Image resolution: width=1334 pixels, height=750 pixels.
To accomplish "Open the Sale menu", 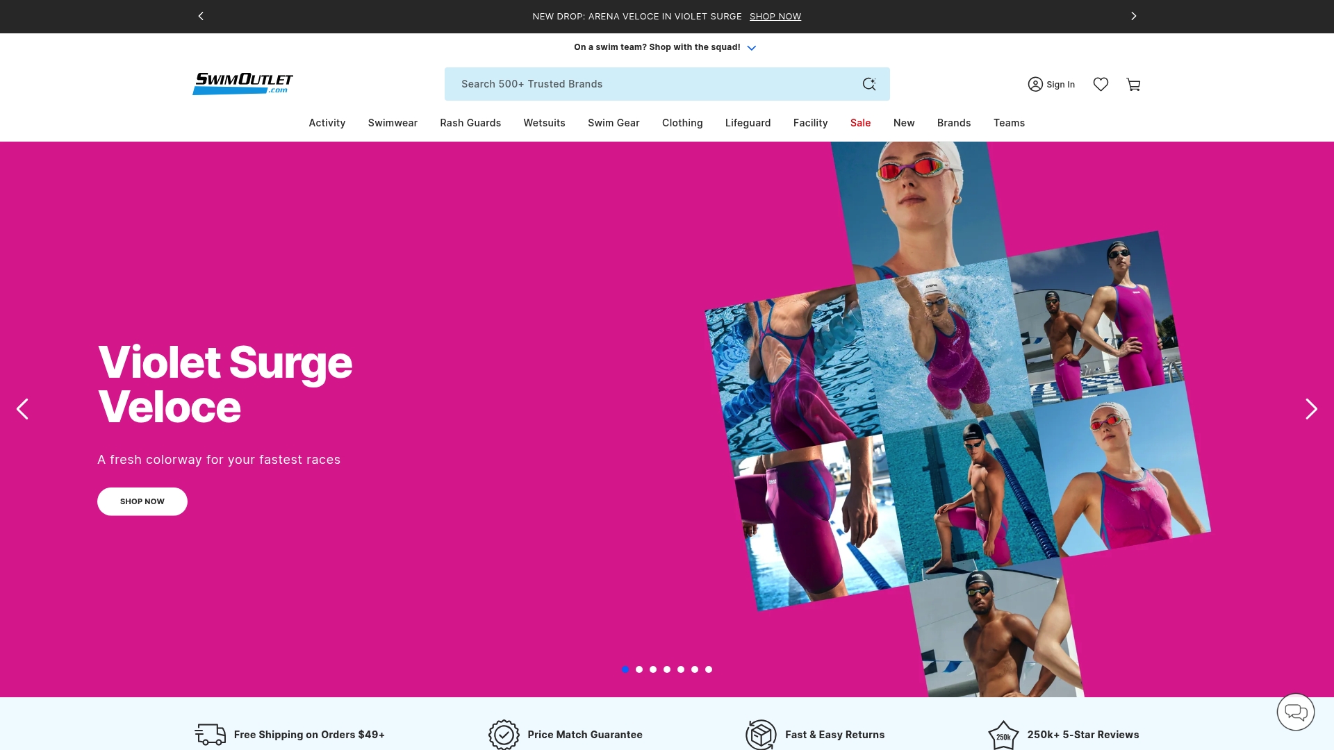I will [860, 123].
